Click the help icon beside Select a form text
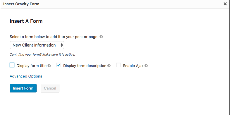This screenshot has height=115, width=230. tap(101, 37)
